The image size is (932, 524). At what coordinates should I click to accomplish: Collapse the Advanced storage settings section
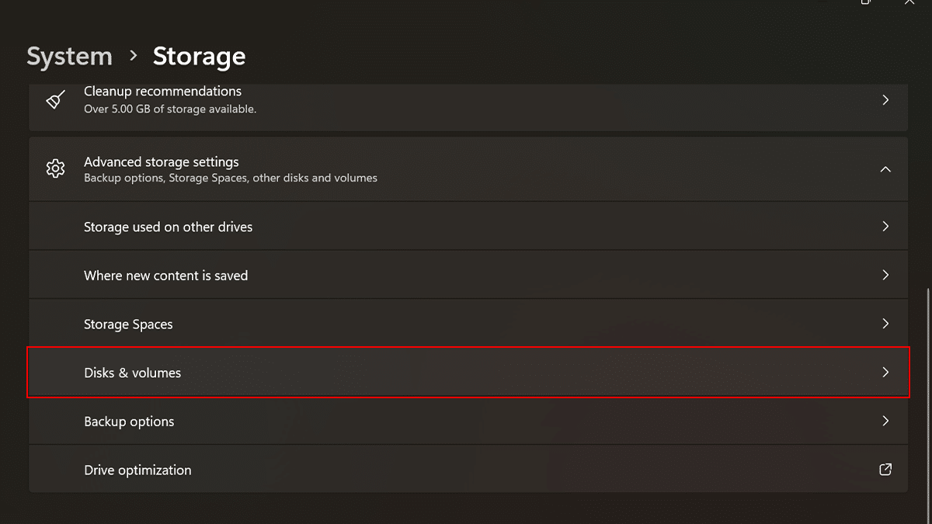(x=885, y=169)
